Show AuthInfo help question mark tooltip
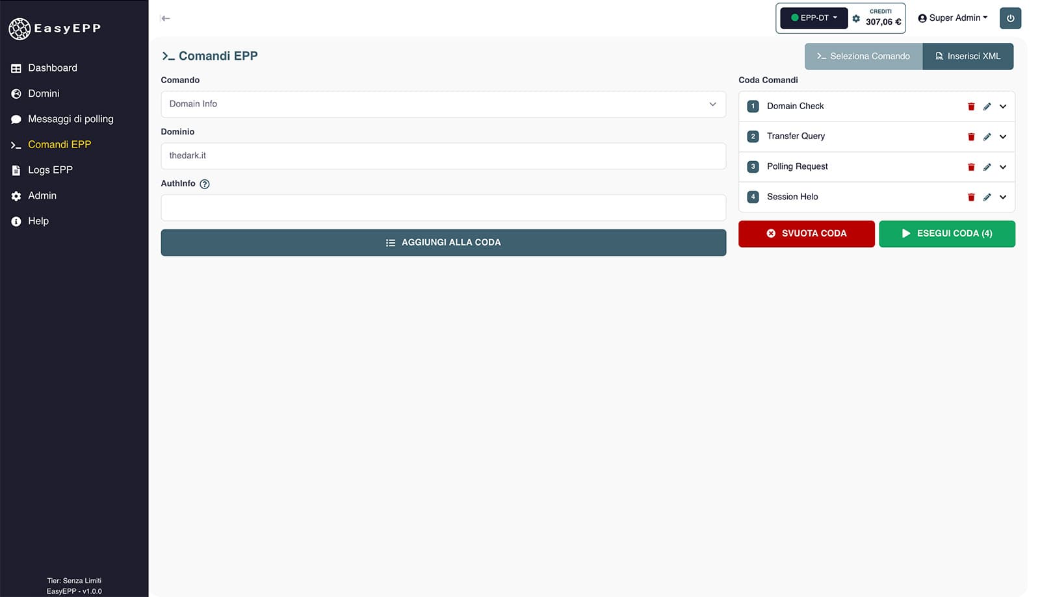1040x597 pixels. (x=205, y=184)
